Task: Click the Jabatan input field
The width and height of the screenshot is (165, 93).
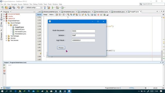Action: click(83, 35)
